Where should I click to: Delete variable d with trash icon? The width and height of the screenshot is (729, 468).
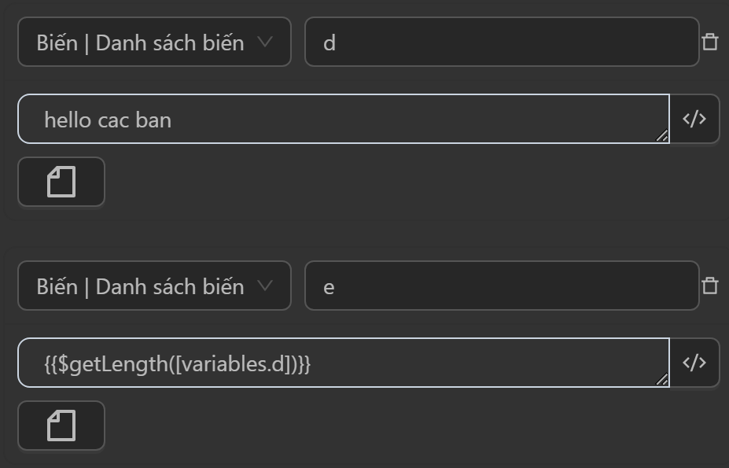pyautogui.click(x=710, y=42)
